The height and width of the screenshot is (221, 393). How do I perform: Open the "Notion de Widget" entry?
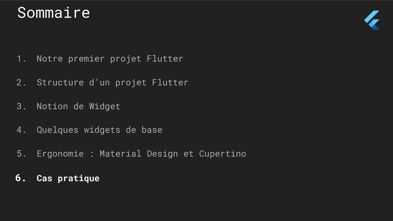click(78, 107)
